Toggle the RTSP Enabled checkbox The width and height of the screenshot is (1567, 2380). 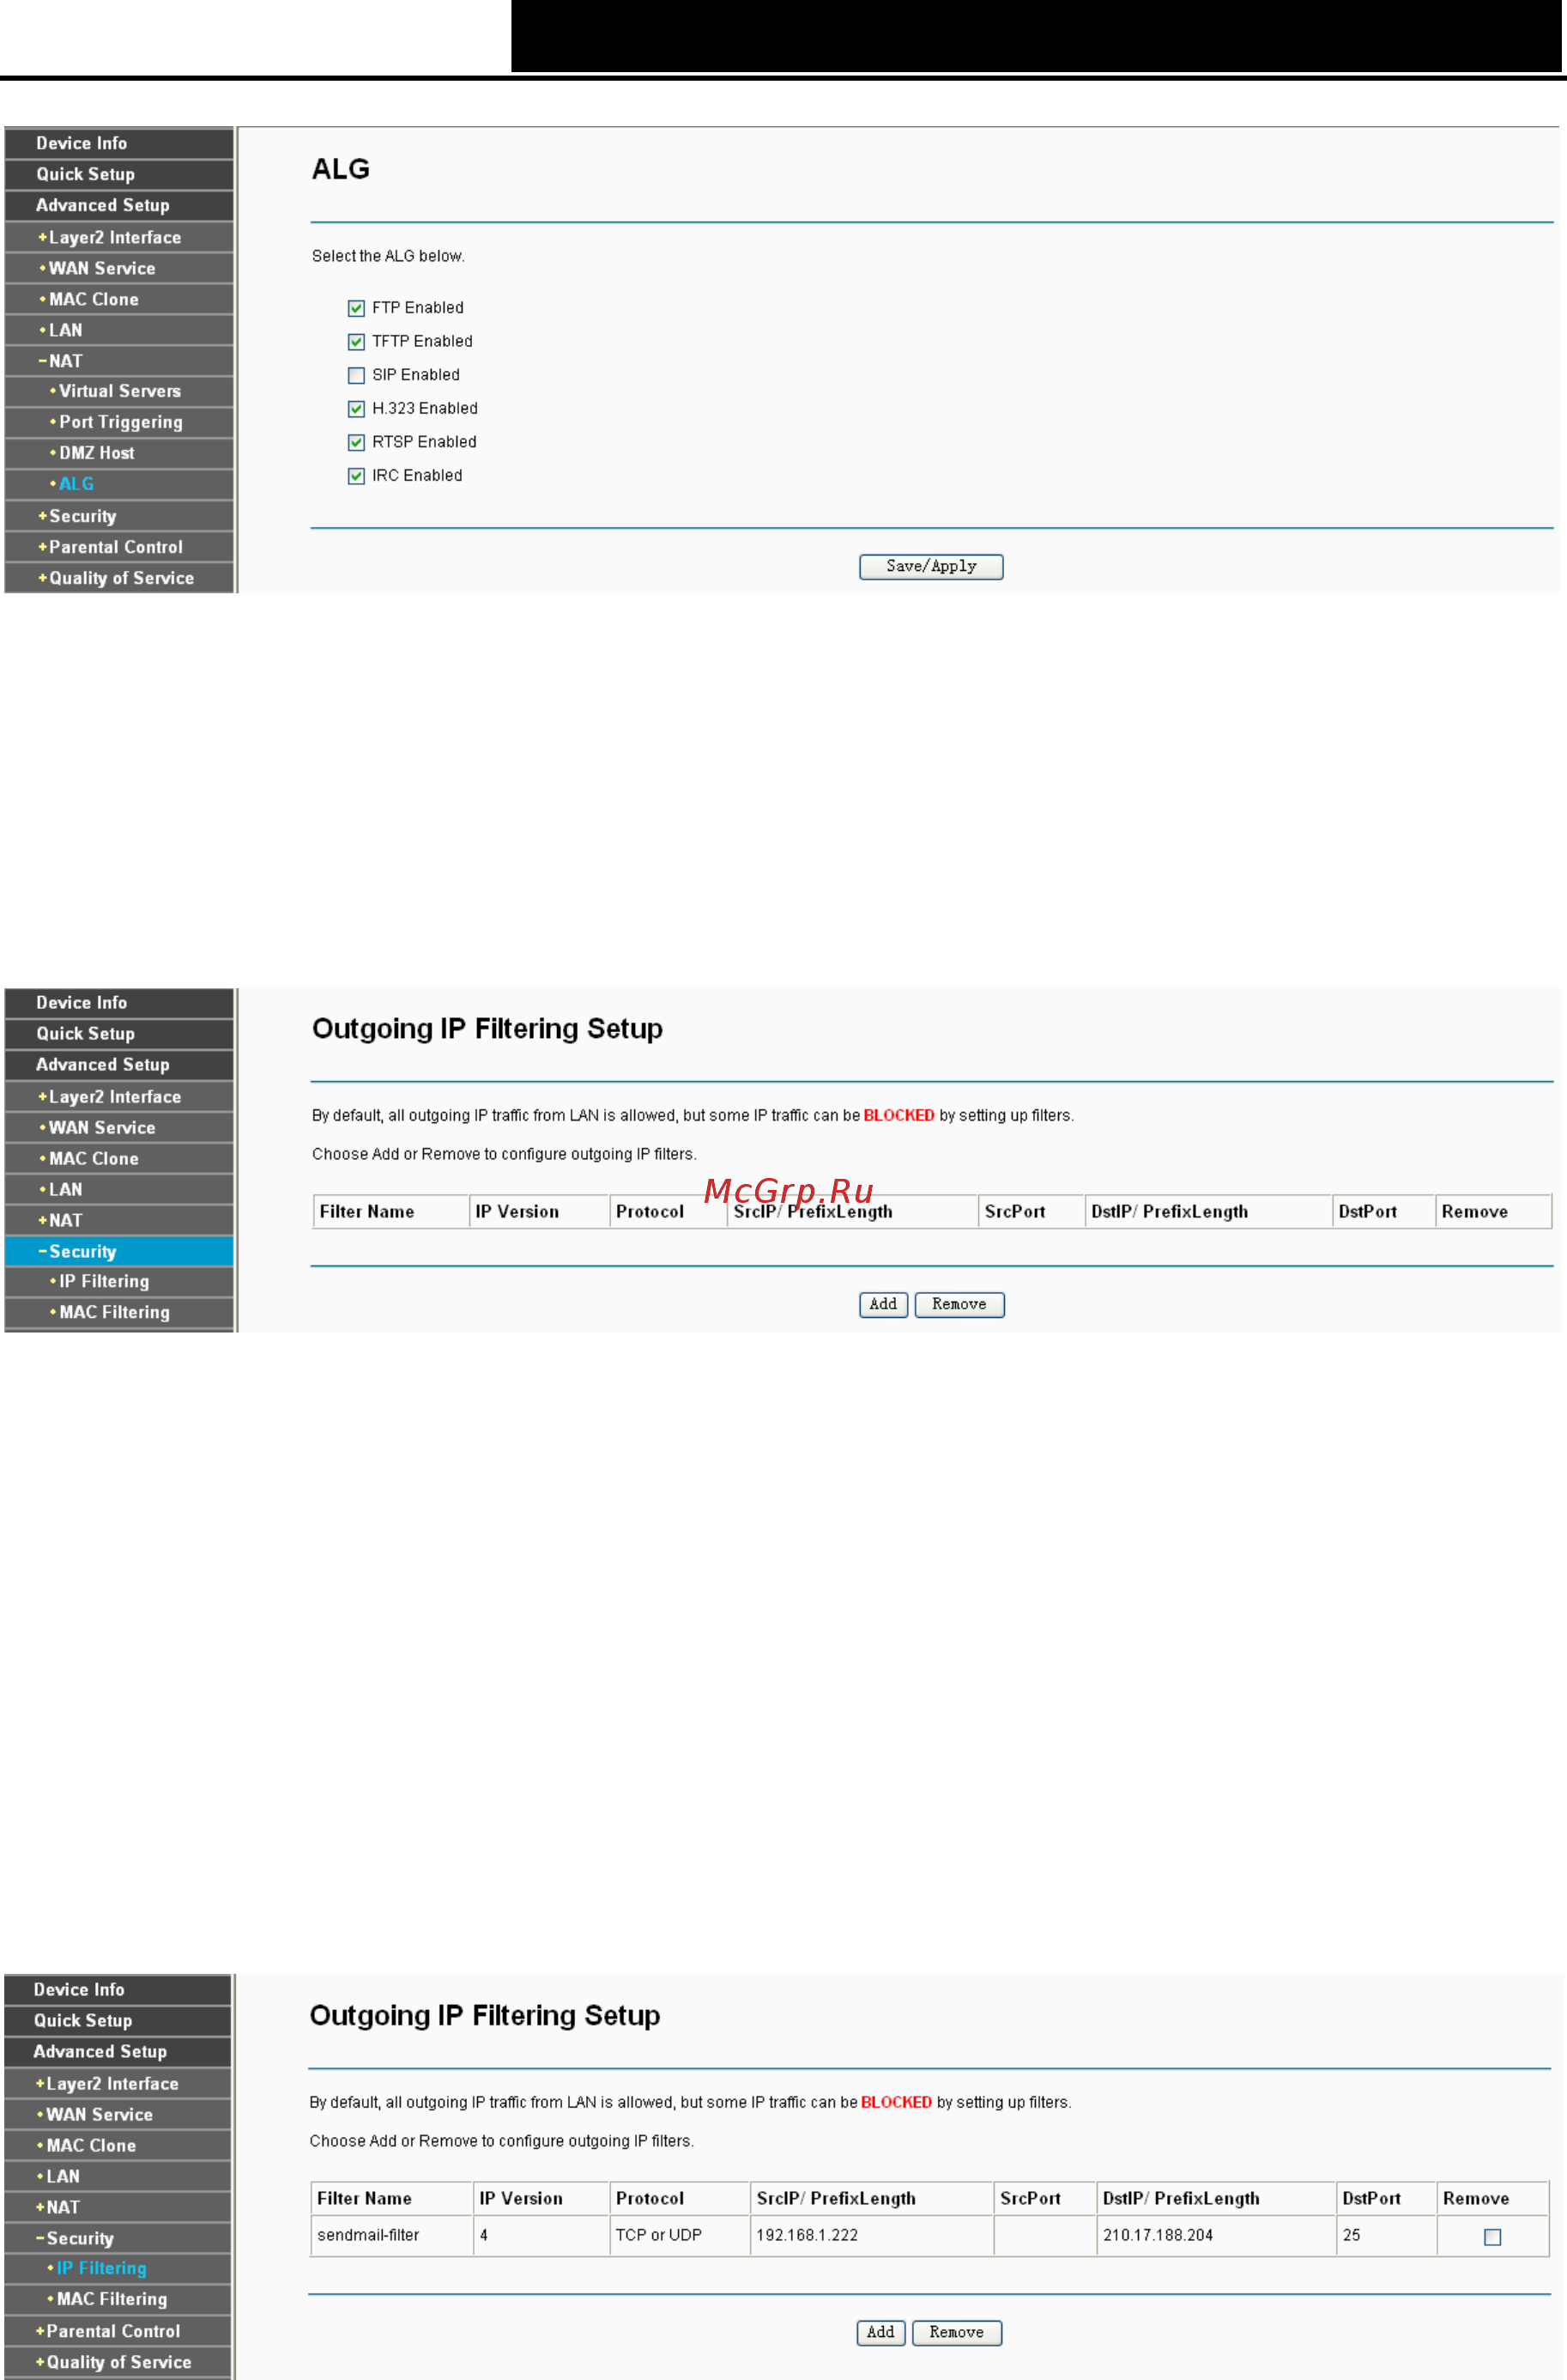click(356, 442)
